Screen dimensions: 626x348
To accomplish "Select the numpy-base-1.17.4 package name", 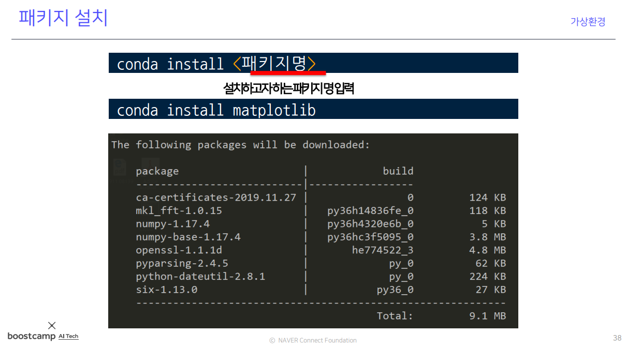I will [188, 237].
